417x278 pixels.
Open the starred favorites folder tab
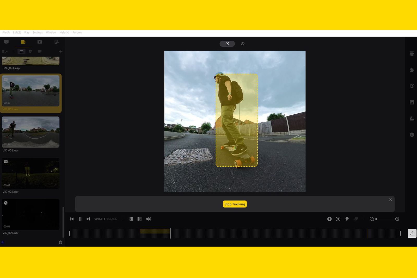40,42
